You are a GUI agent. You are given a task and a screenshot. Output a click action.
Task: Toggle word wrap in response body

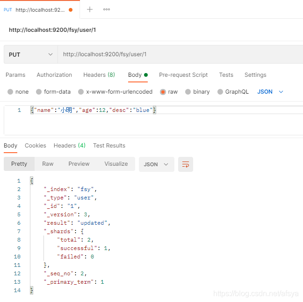click(x=186, y=164)
